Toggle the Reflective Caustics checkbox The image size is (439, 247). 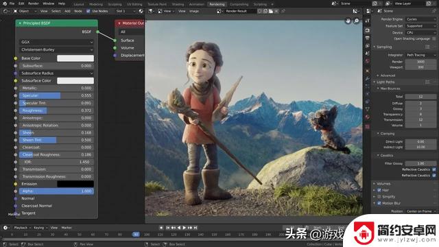click(434, 169)
